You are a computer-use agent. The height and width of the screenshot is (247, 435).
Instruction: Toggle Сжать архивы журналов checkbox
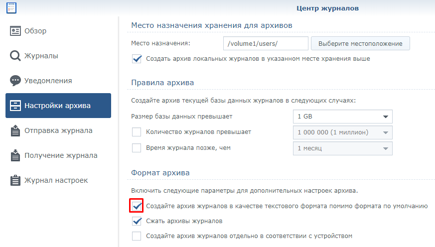click(137, 221)
